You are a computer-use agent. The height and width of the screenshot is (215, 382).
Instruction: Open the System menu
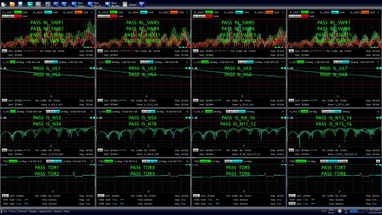pyautogui.click(x=57, y=212)
